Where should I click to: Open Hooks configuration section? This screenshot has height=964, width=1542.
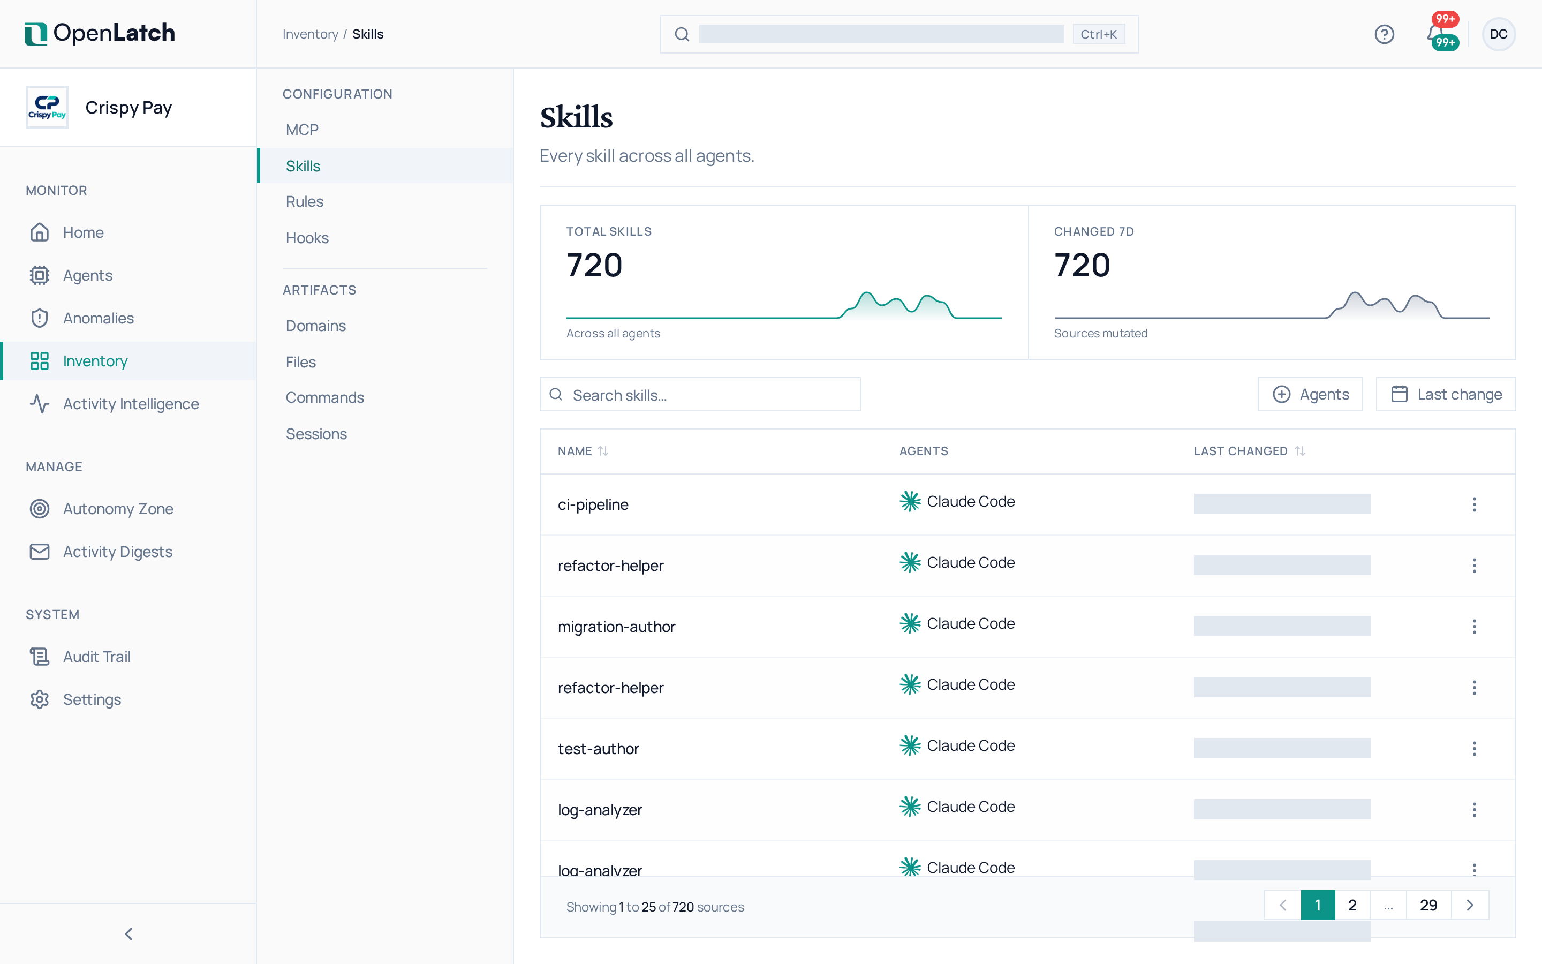(x=385, y=238)
